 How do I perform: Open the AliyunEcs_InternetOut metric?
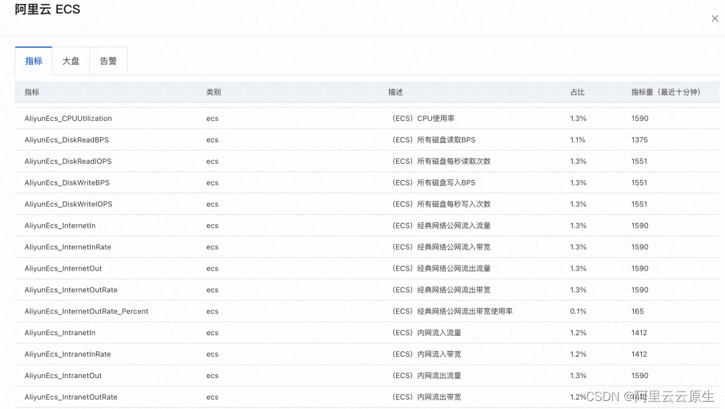click(x=63, y=268)
